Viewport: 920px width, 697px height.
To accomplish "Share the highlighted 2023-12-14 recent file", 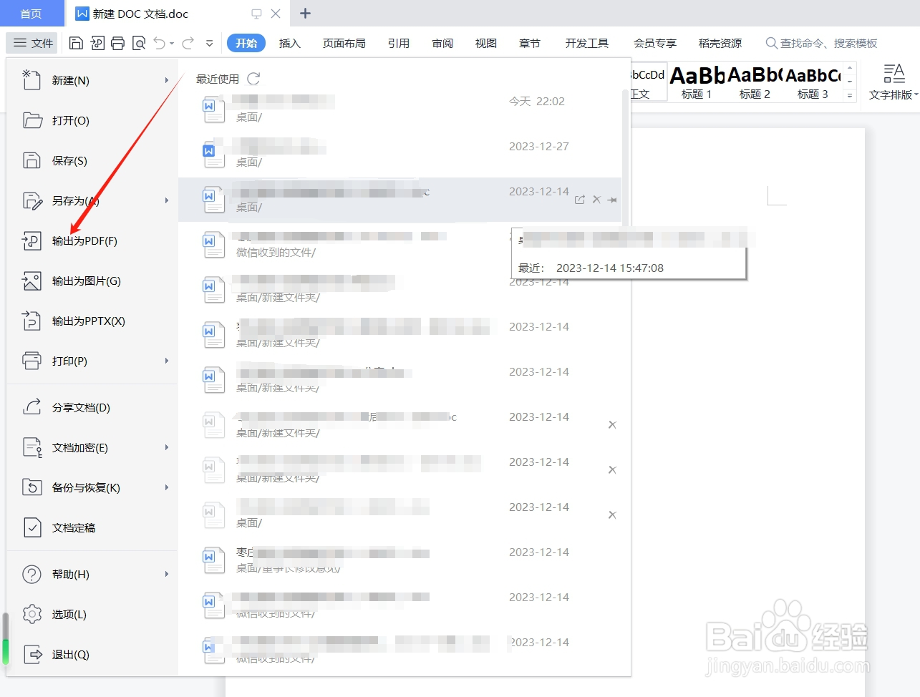I will (x=579, y=200).
